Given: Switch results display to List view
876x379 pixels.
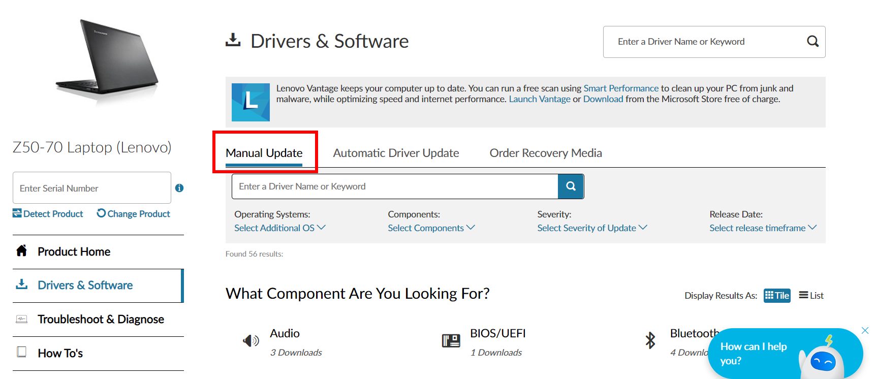Looking at the screenshot, I should 811,296.
